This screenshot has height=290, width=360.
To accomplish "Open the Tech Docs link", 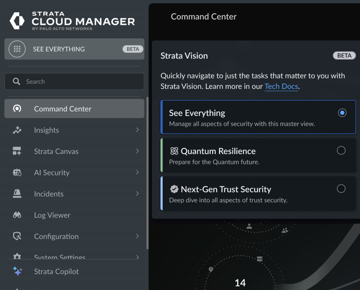I will point(281,87).
